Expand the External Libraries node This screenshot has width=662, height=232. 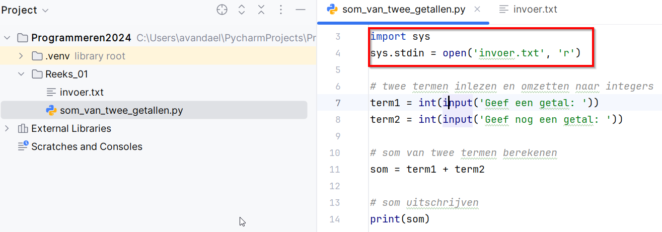click(x=7, y=129)
